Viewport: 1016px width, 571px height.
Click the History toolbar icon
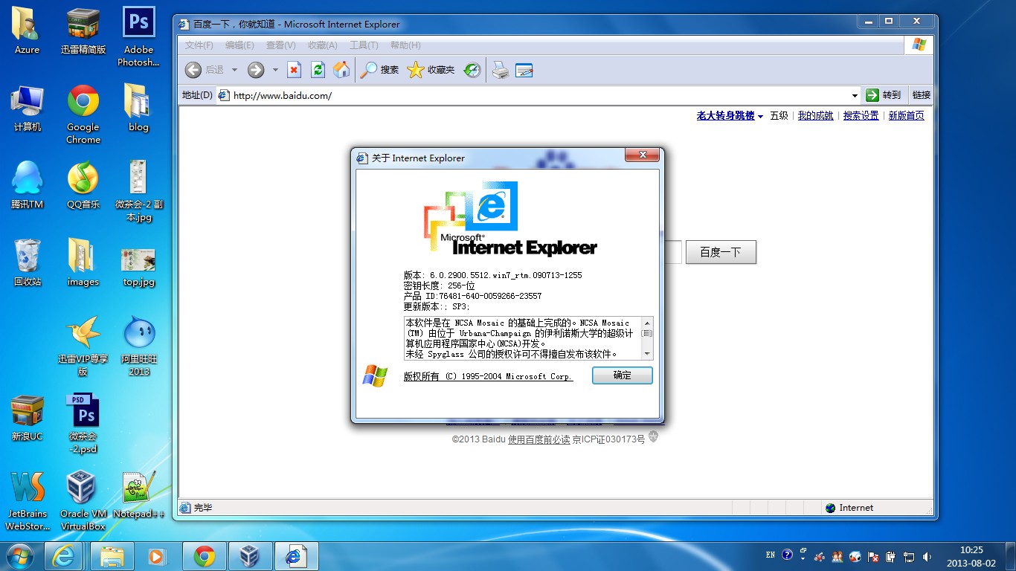coord(472,70)
